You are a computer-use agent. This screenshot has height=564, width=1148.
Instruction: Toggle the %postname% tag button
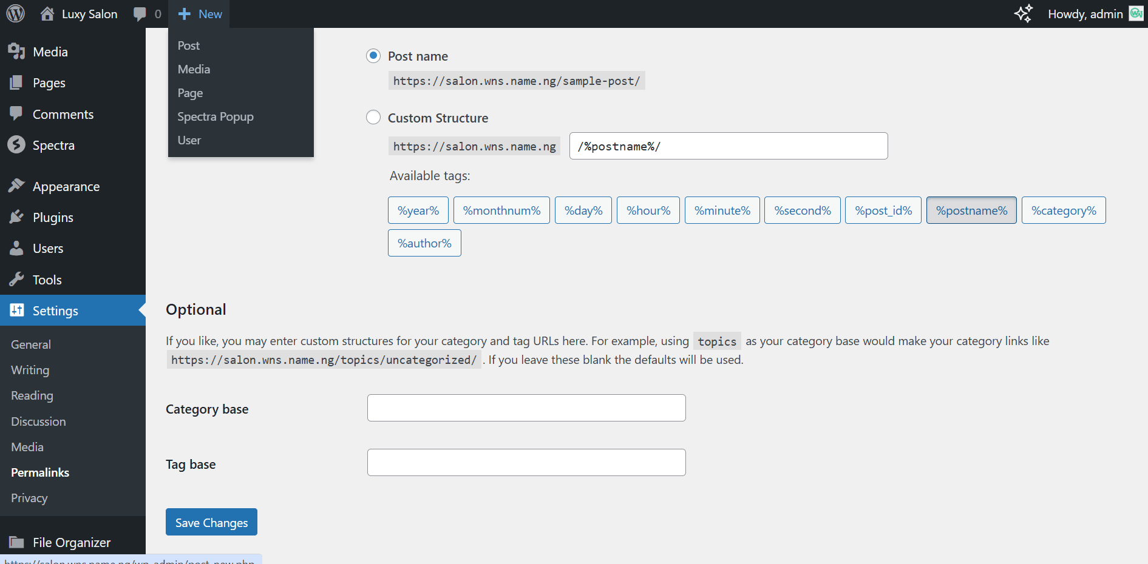(971, 210)
